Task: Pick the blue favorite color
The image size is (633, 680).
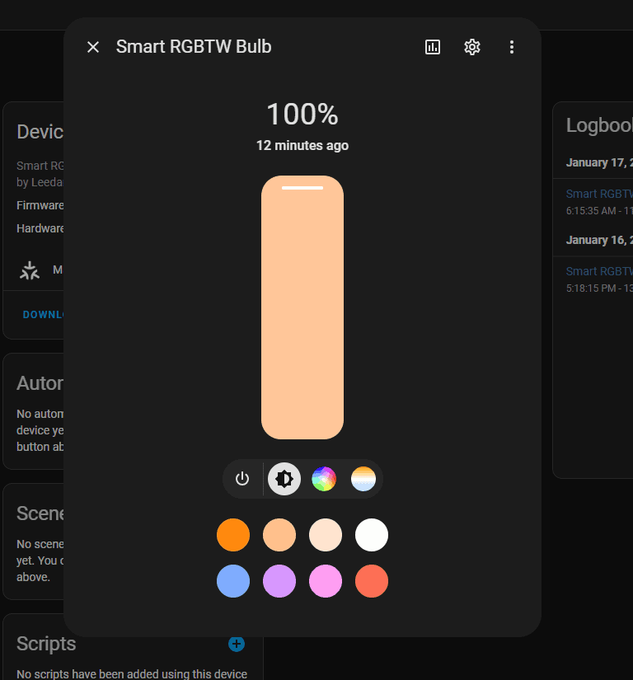Action: pos(233,581)
